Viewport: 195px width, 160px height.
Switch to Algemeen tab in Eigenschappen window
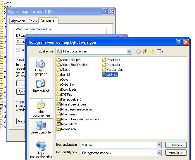tap(18, 21)
